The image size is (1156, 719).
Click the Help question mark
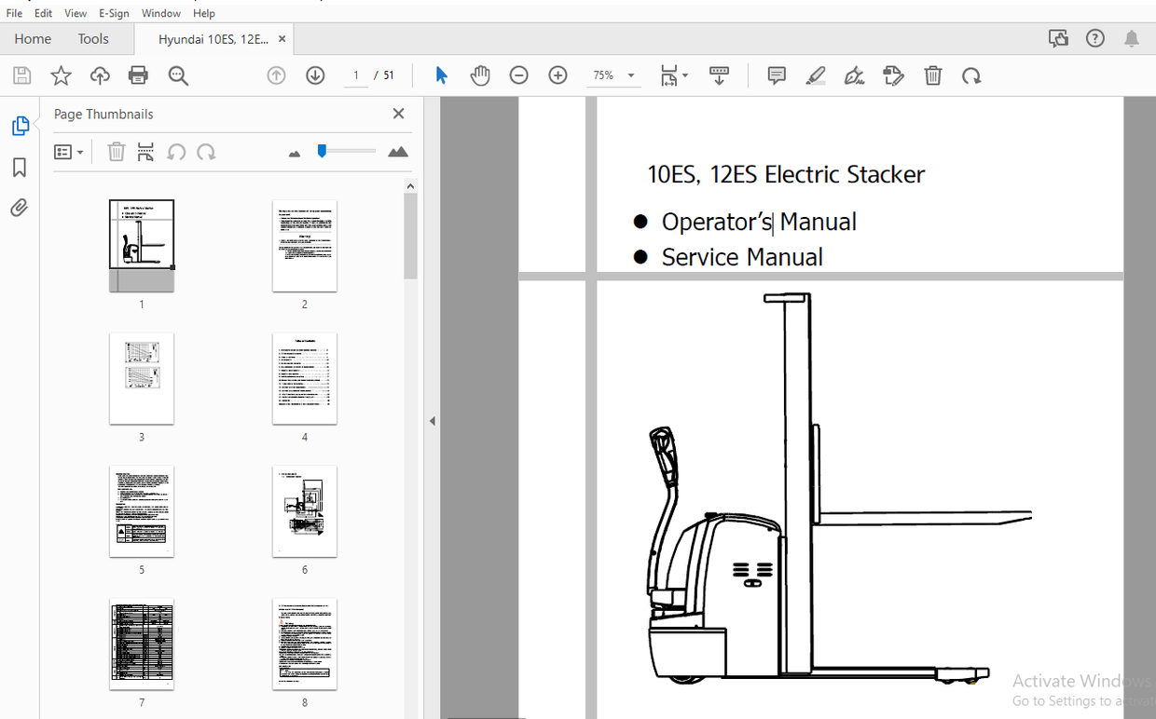pos(1094,38)
